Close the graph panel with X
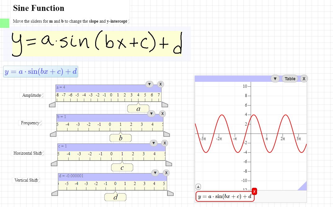Image resolution: width=333 pixels, height=207 pixels. click(304, 79)
